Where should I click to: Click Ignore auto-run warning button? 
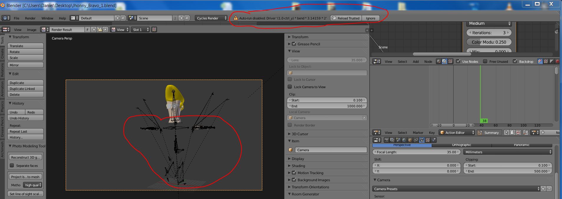click(x=370, y=18)
